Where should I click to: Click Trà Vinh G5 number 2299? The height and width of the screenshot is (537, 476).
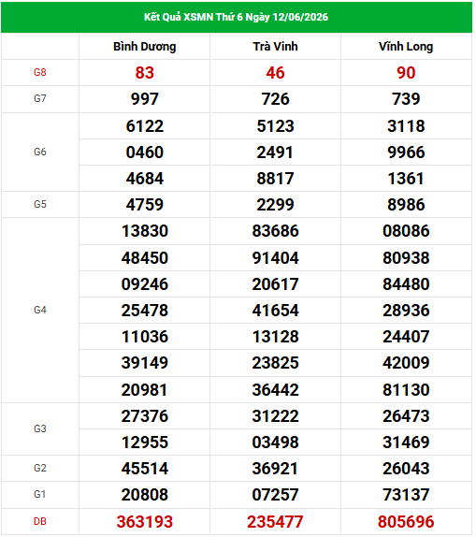pyautogui.click(x=275, y=205)
